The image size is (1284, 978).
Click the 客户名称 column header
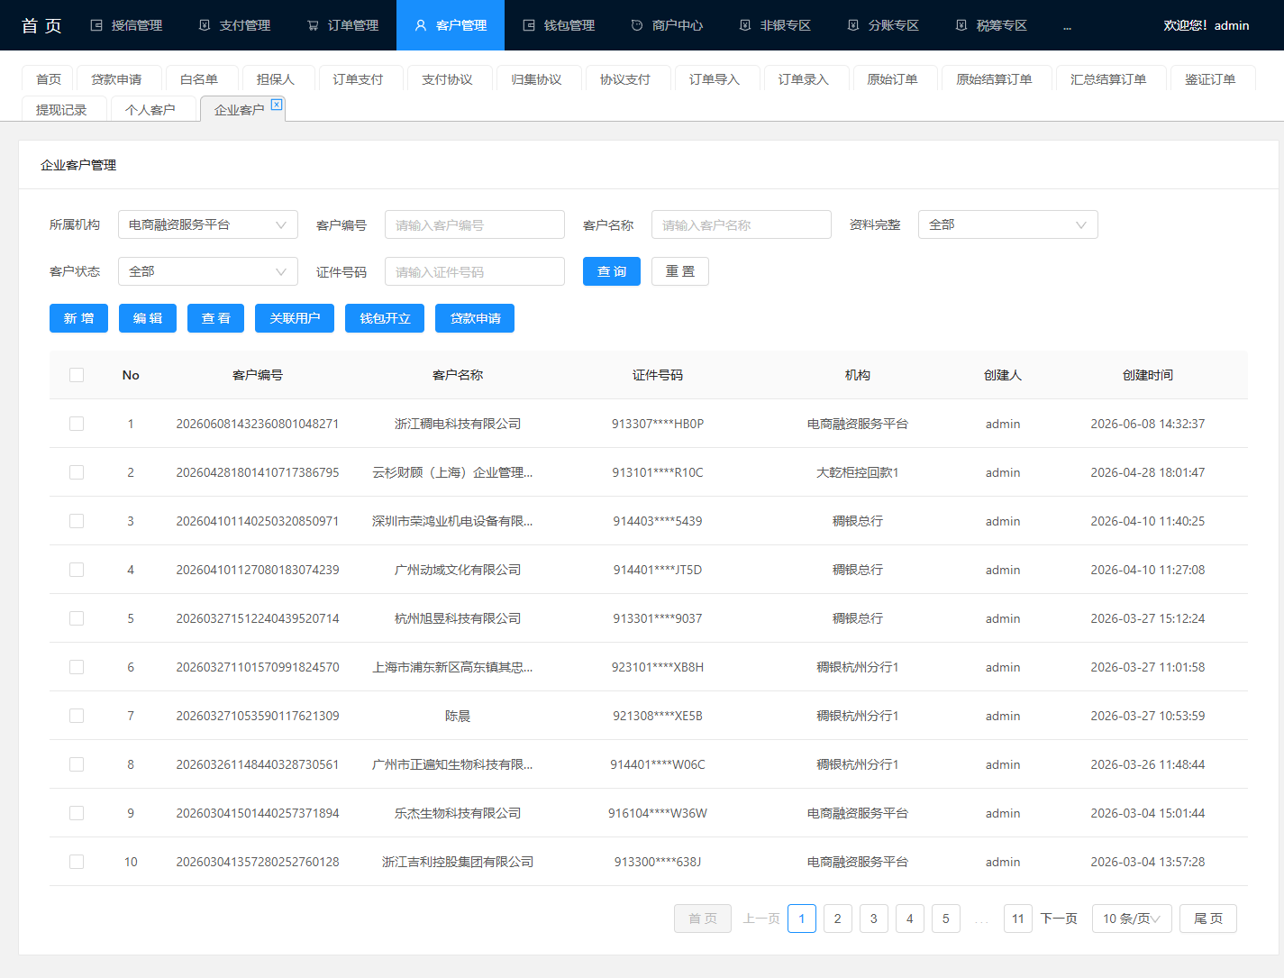coord(458,375)
